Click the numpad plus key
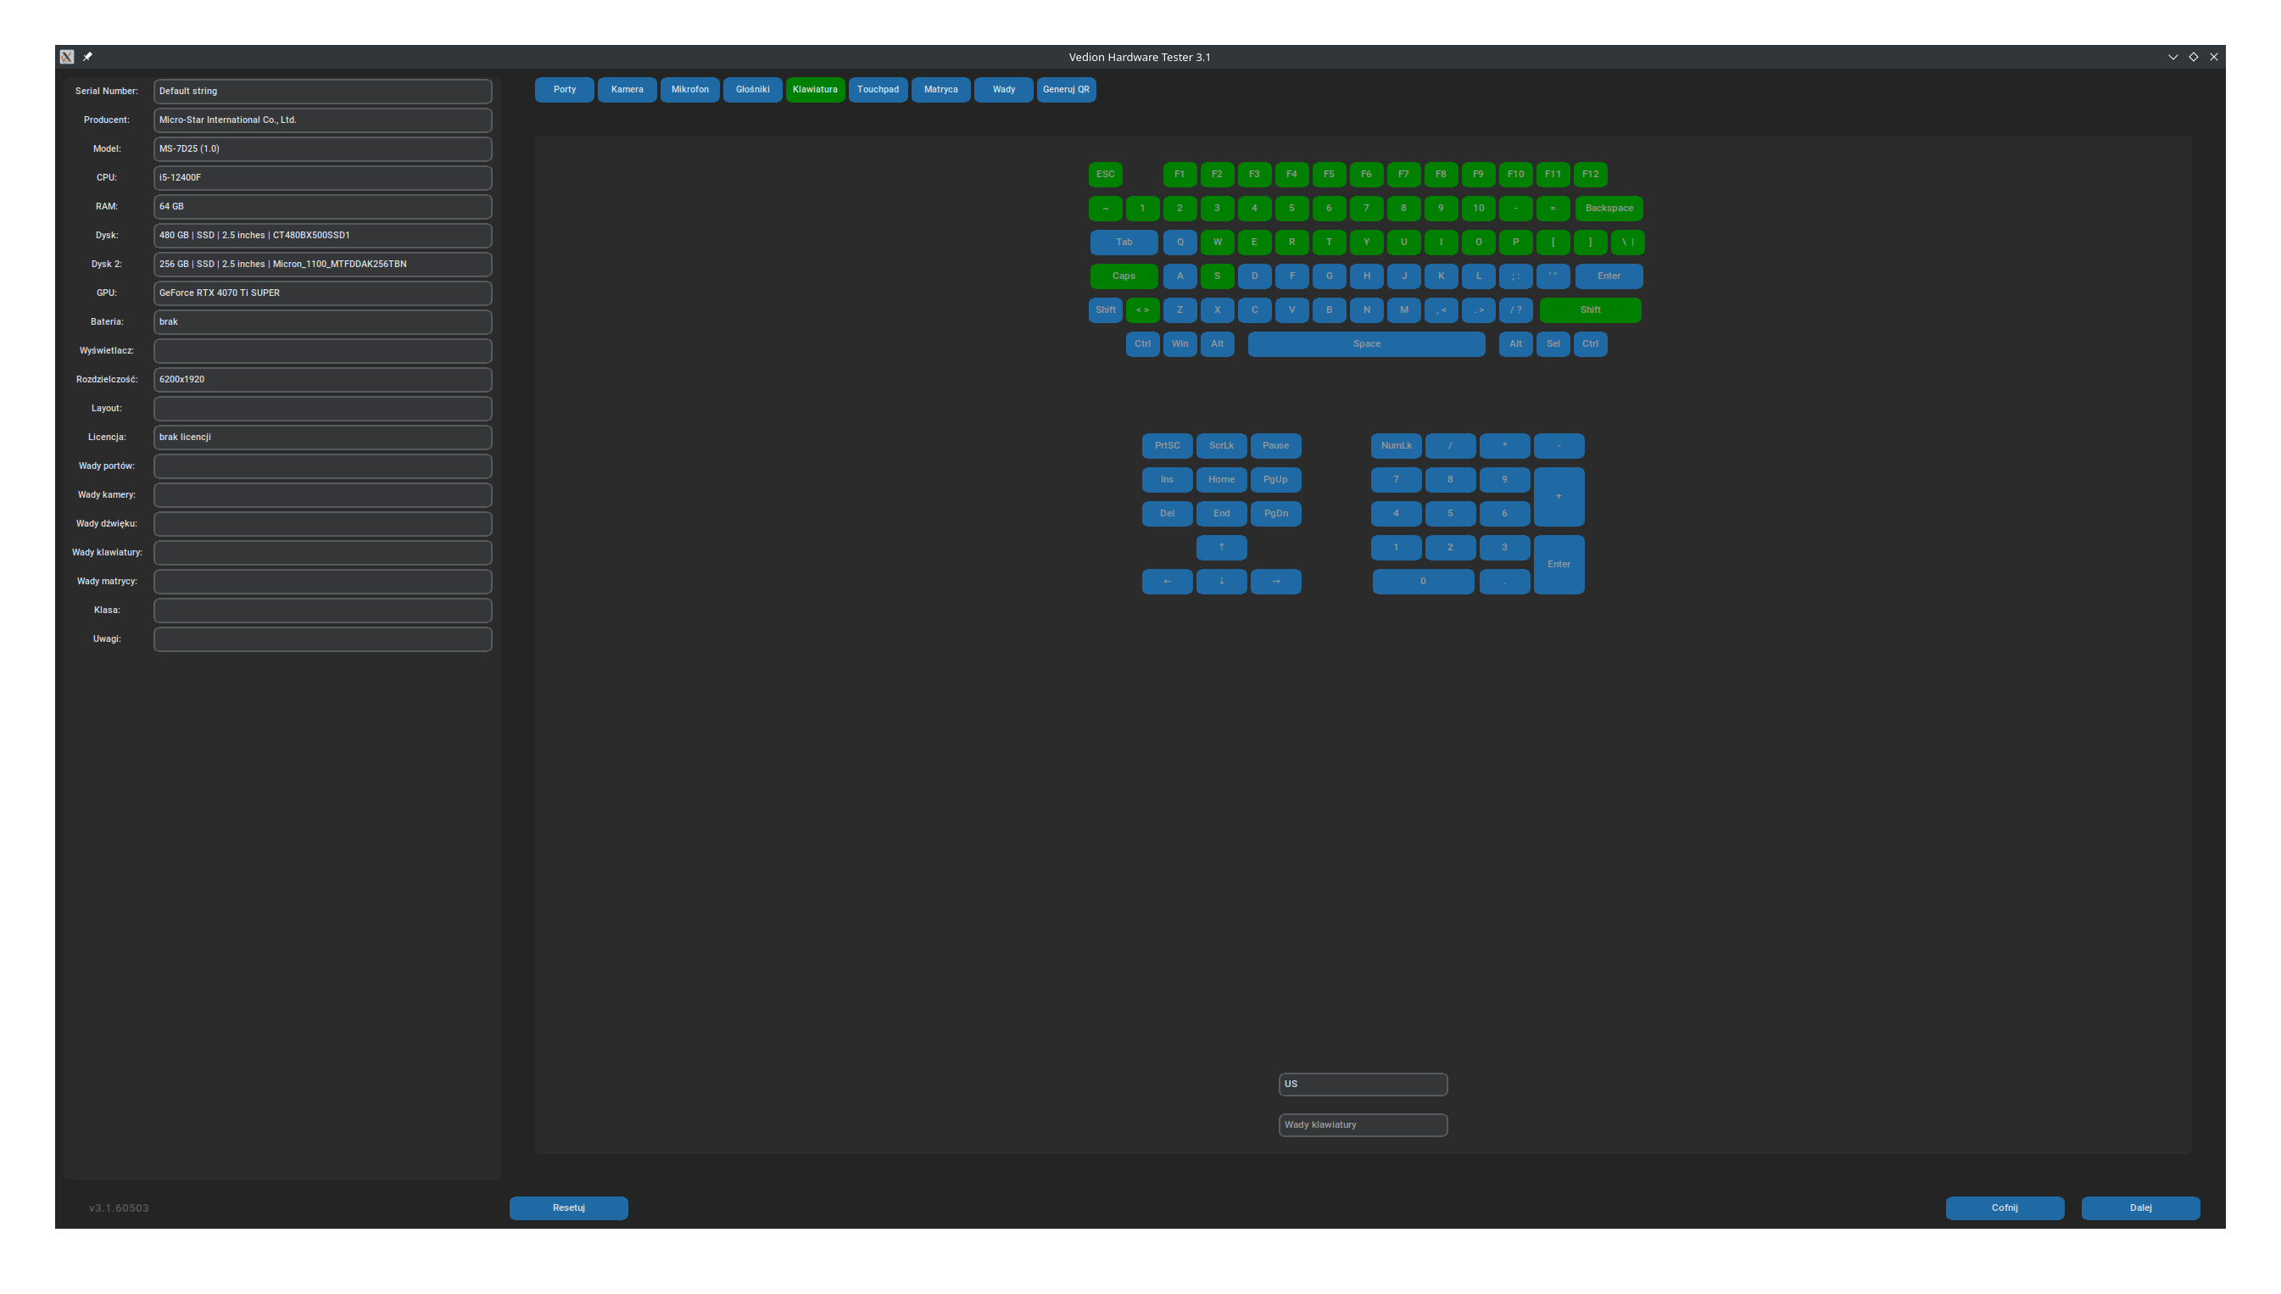The width and height of the screenshot is (2281, 1294). pyautogui.click(x=1559, y=497)
